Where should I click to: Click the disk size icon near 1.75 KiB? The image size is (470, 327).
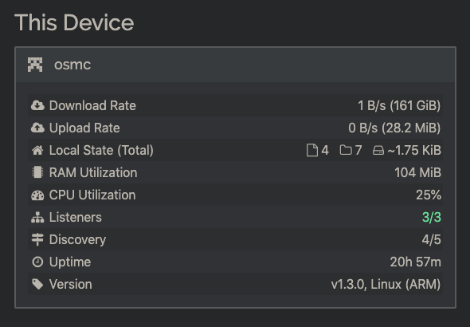tap(378, 150)
